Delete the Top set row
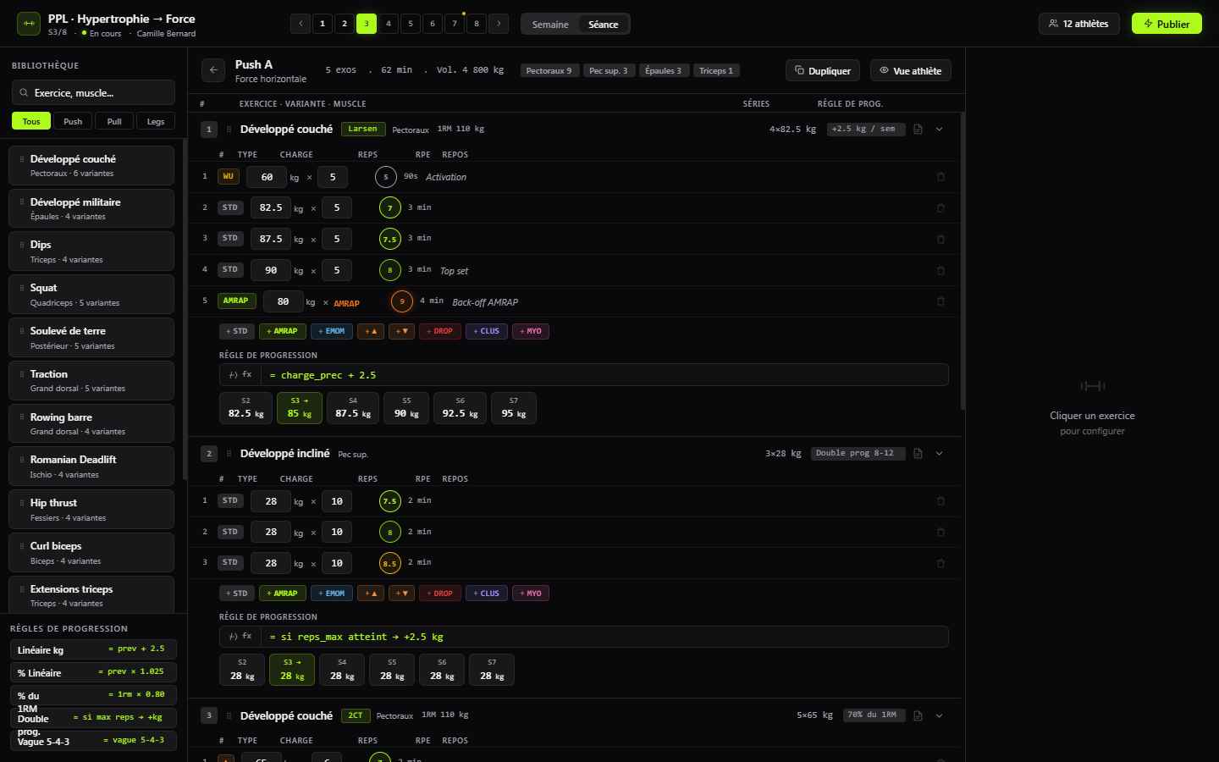Screen dimensions: 1219x762 [940, 270]
